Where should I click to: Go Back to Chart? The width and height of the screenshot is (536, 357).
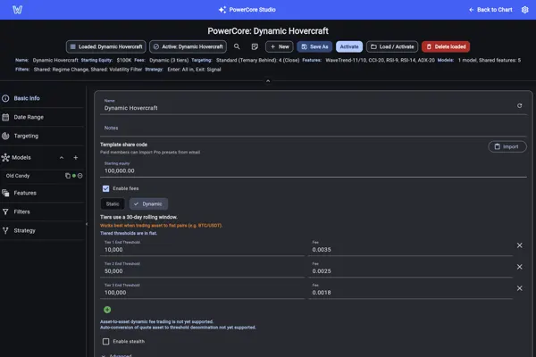pos(490,10)
